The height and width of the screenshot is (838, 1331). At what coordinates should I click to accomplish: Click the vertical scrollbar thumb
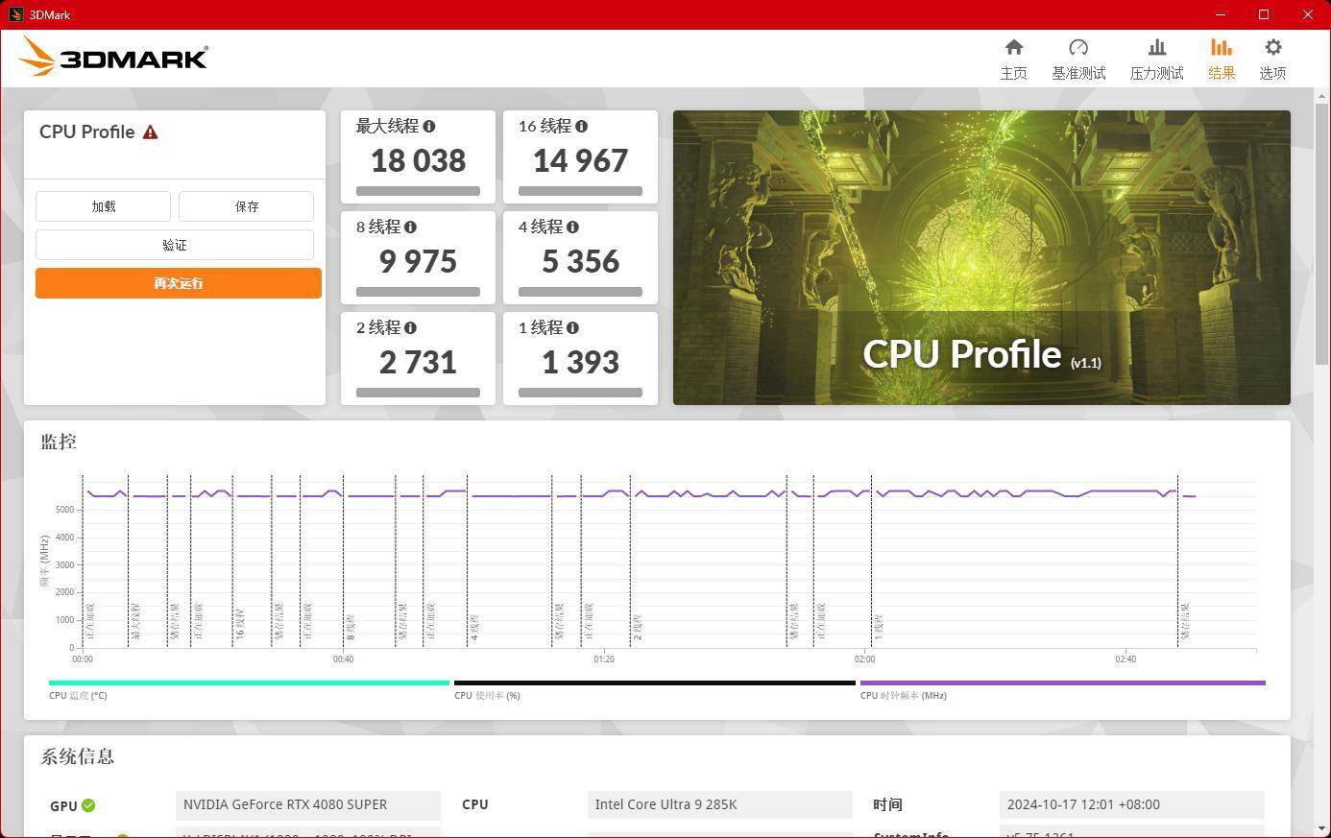(1322, 233)
